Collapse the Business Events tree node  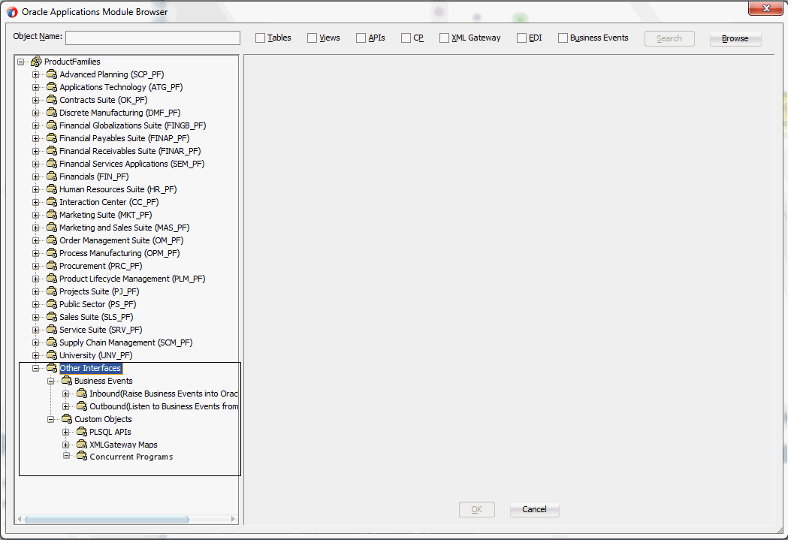[51, 381]
